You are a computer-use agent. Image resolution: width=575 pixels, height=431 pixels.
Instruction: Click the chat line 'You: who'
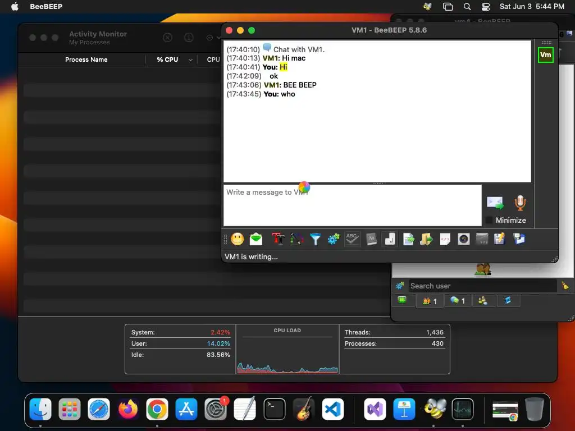pos(279,94)
